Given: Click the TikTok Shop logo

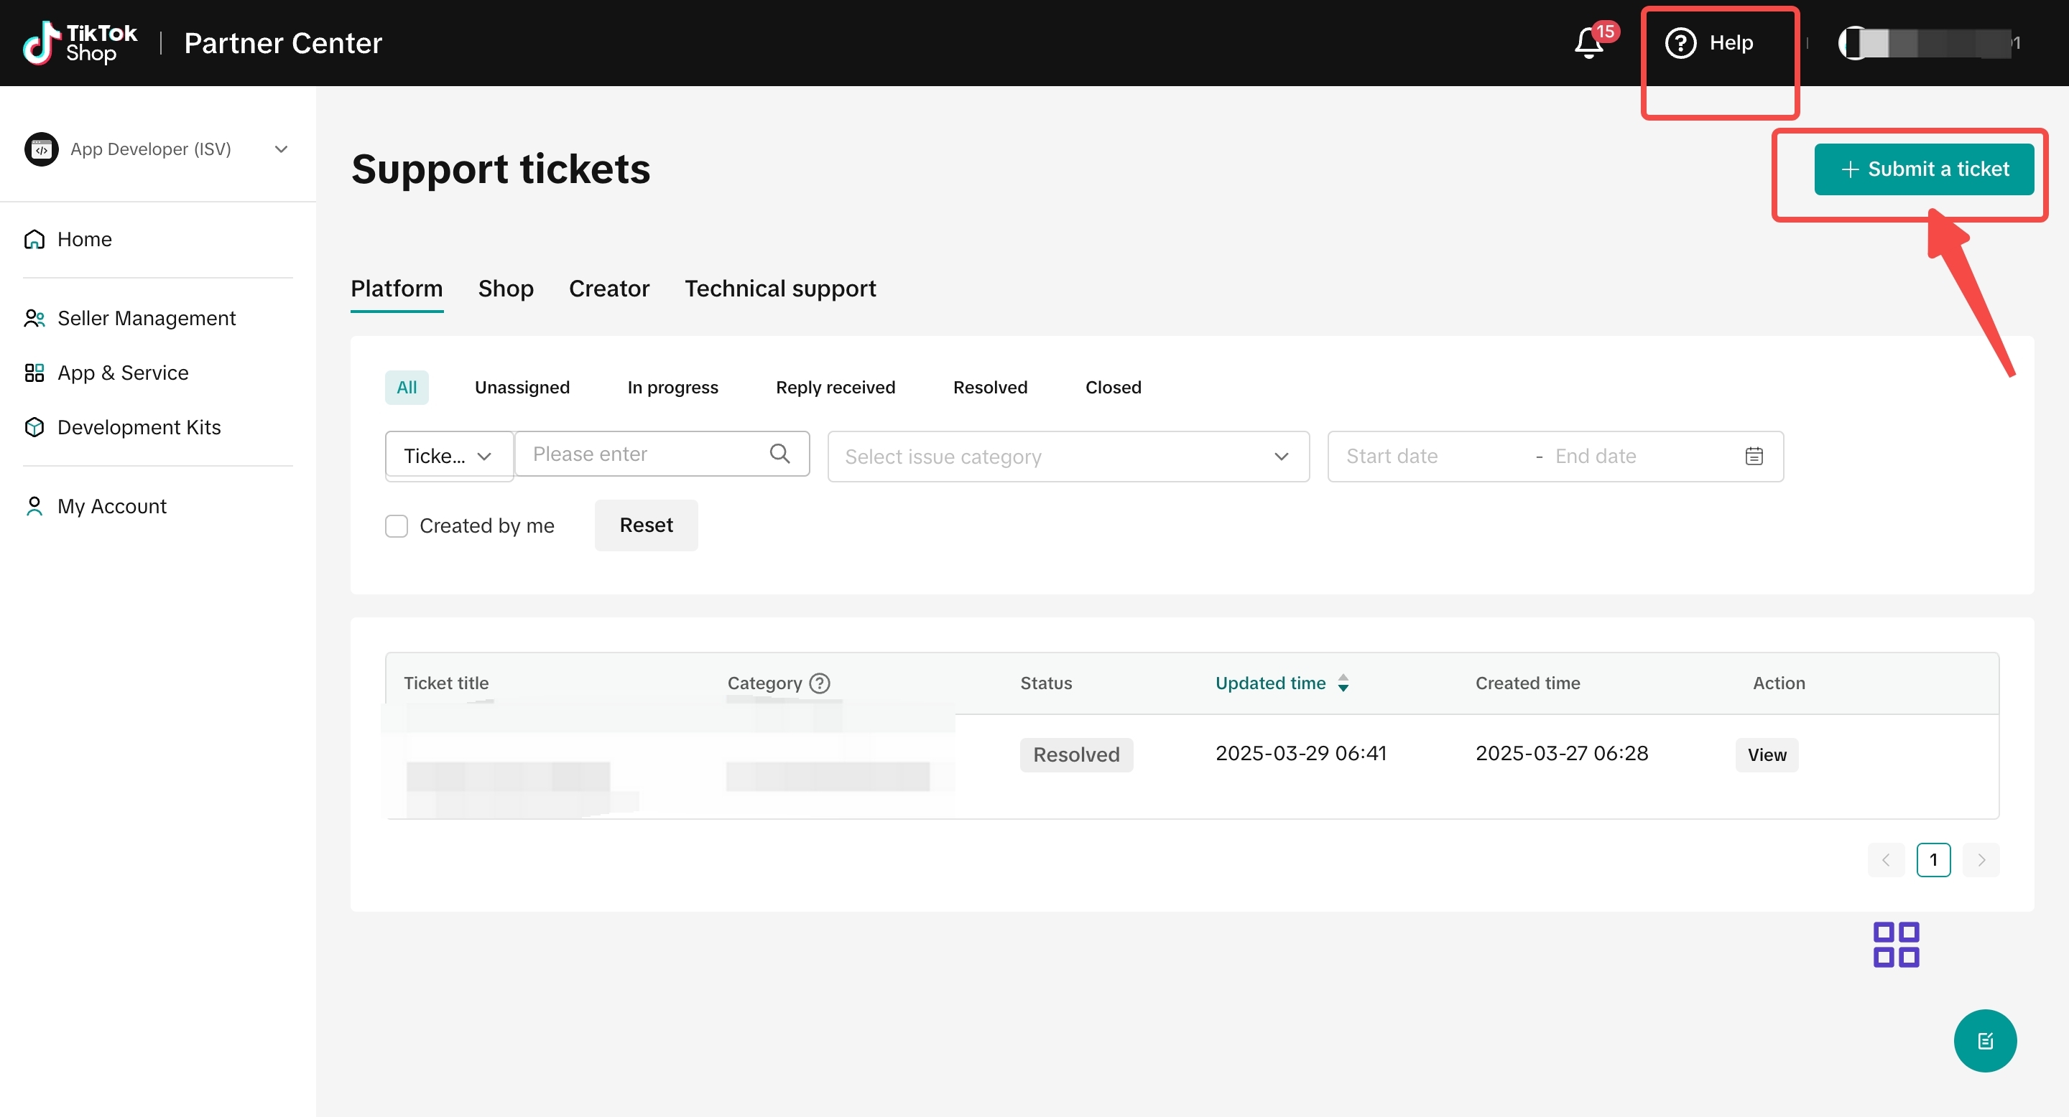Looking at the screenshot, I should (x=80, y=42).
